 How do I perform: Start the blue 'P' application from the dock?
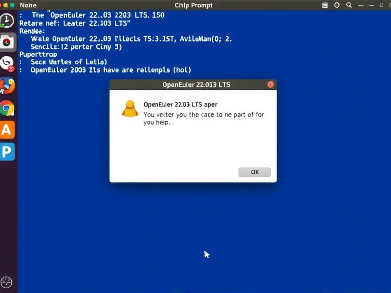click(x=7, y=152)
